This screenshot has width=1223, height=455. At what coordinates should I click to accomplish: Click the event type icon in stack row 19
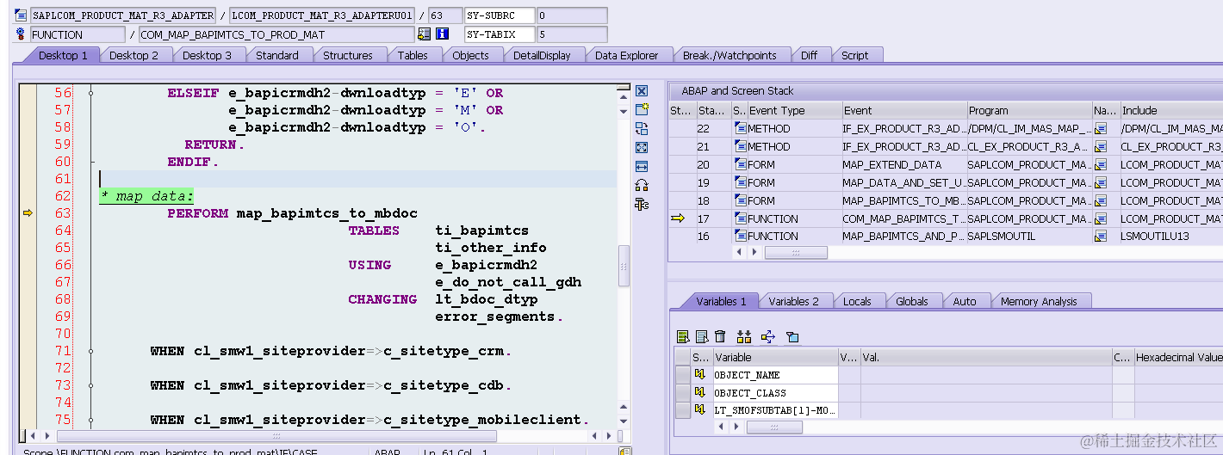(x=740, y=182)
